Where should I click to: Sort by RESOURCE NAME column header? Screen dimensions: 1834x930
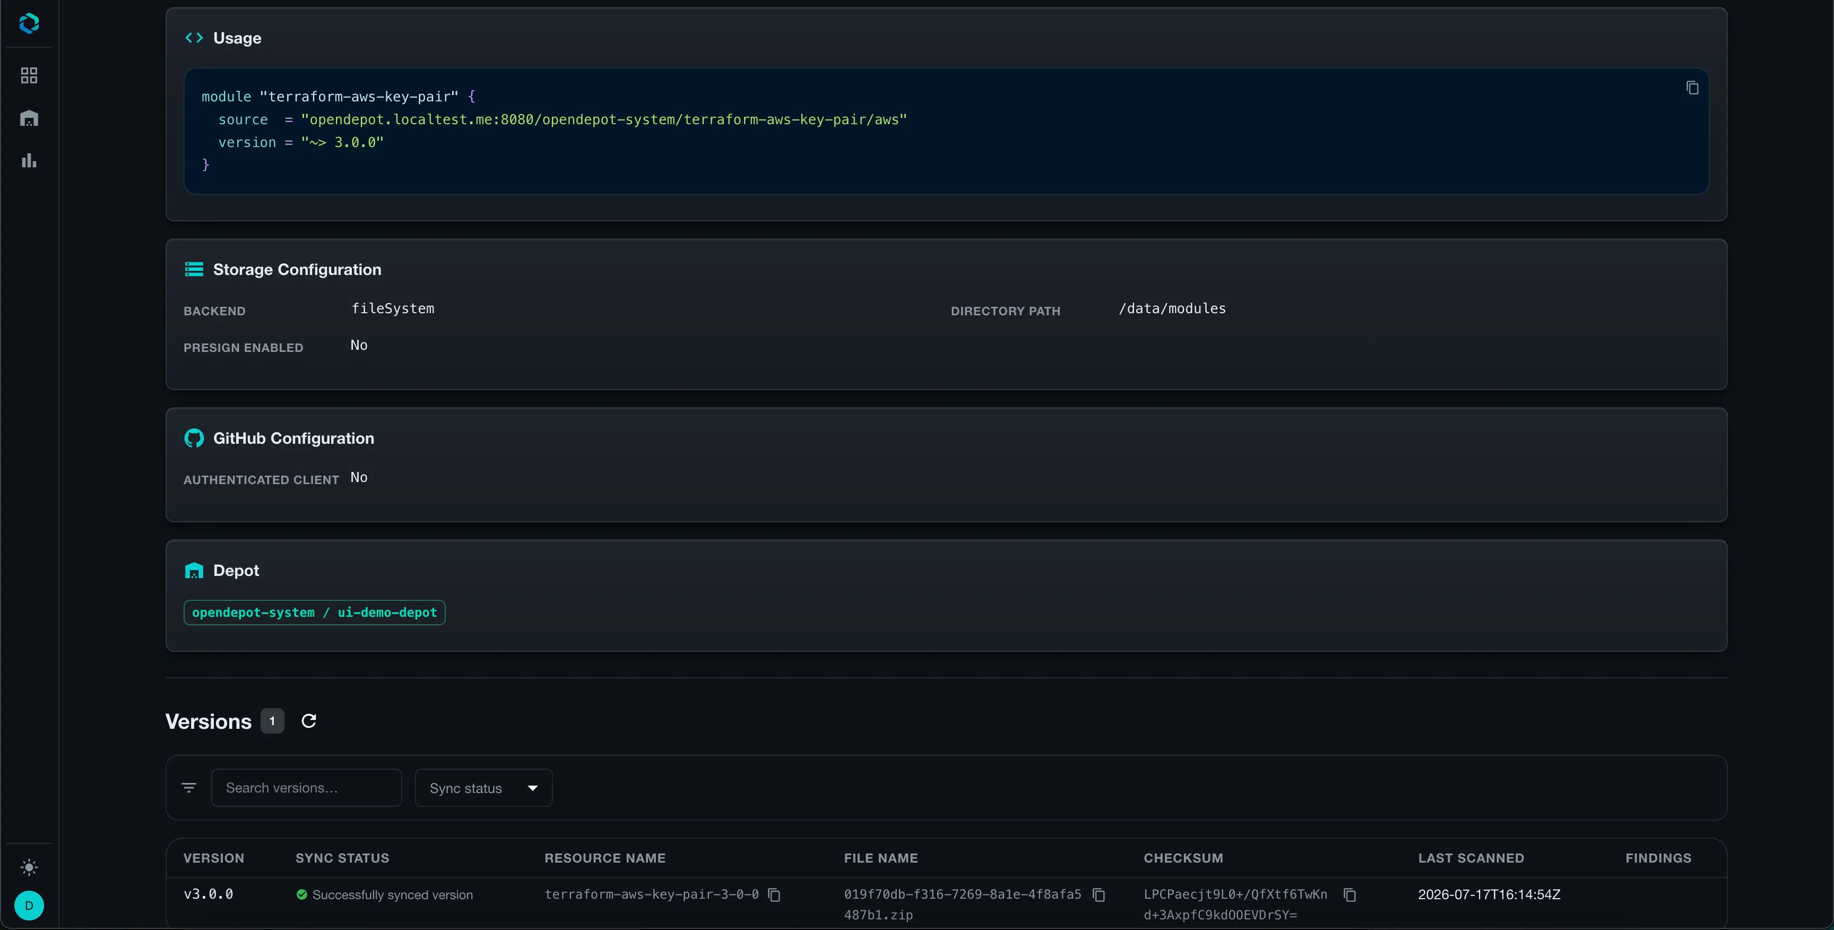[605, 858]
